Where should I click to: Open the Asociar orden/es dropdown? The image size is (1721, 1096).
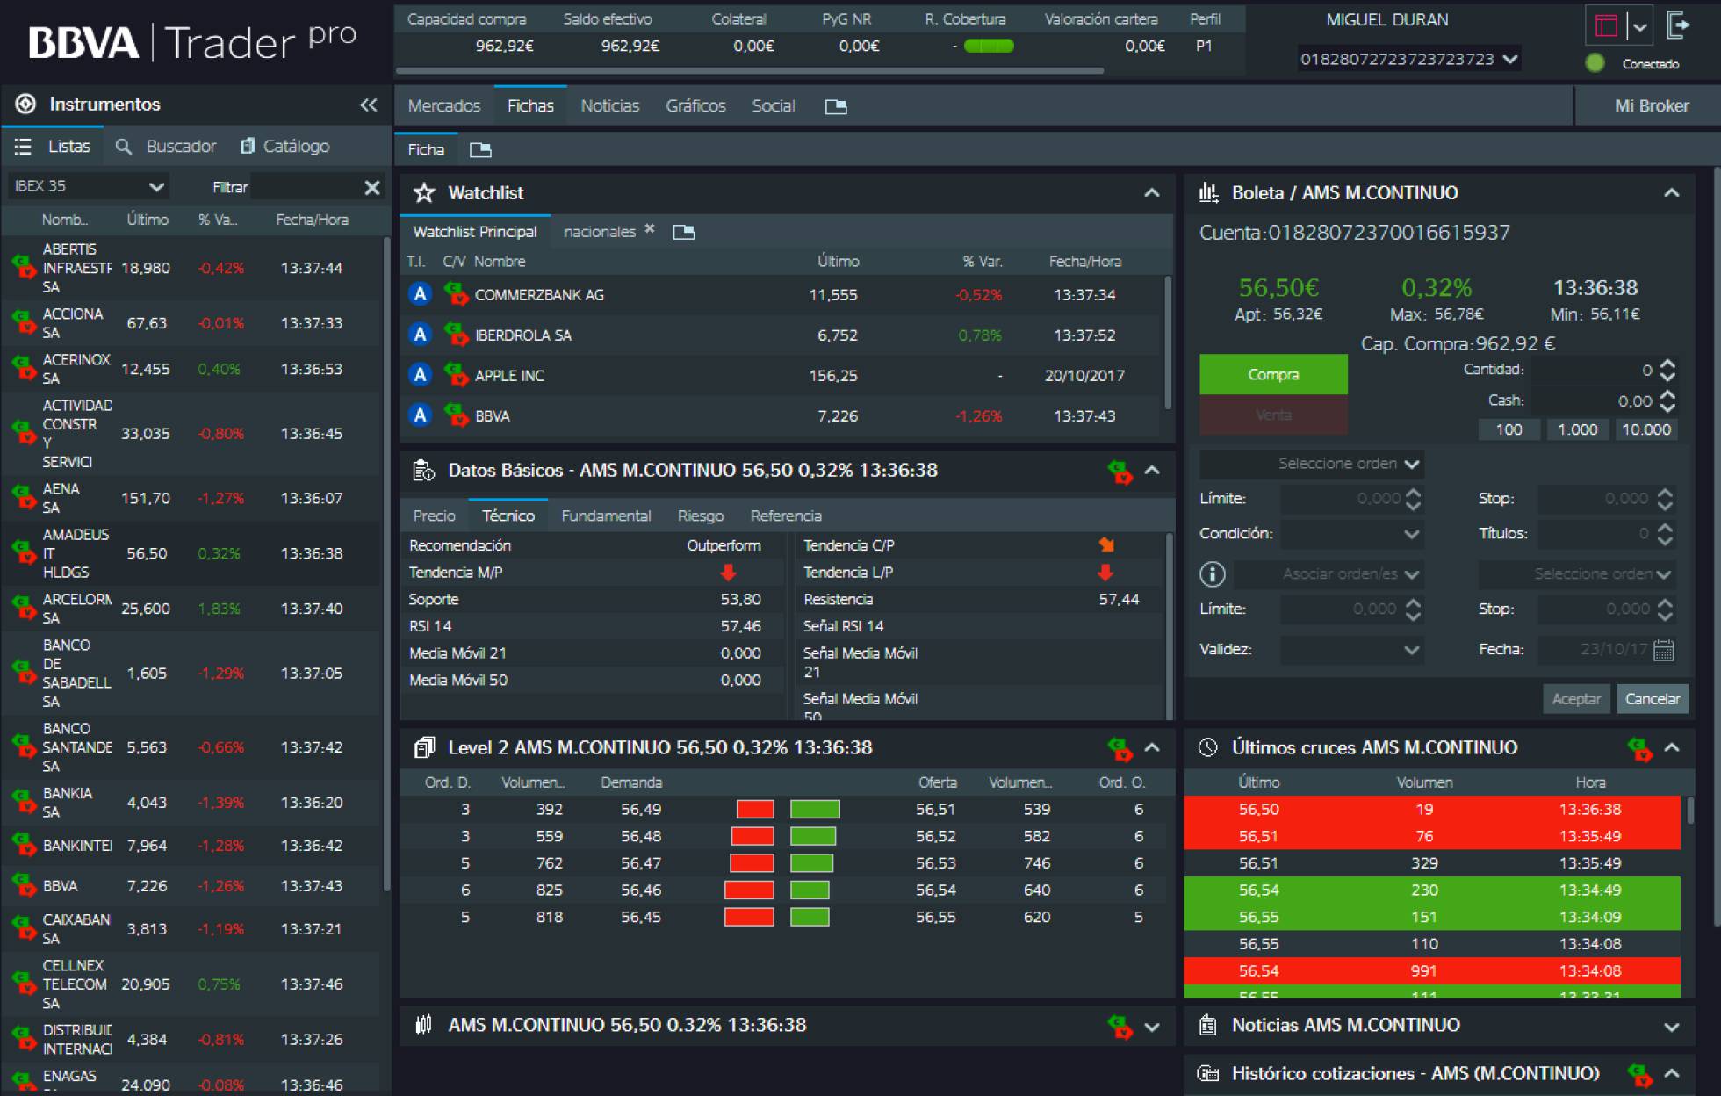[1329, 574]
